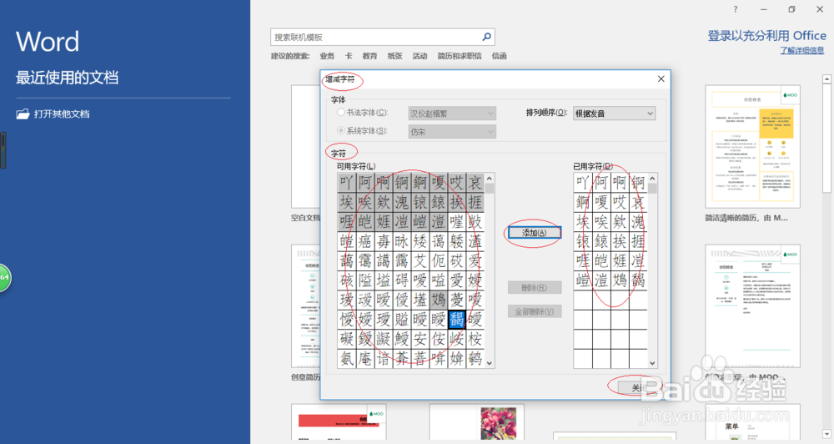Open the MOO resume thumbnail below 简洁清晰的简历
834x444 pixels.
click(752, 306)
